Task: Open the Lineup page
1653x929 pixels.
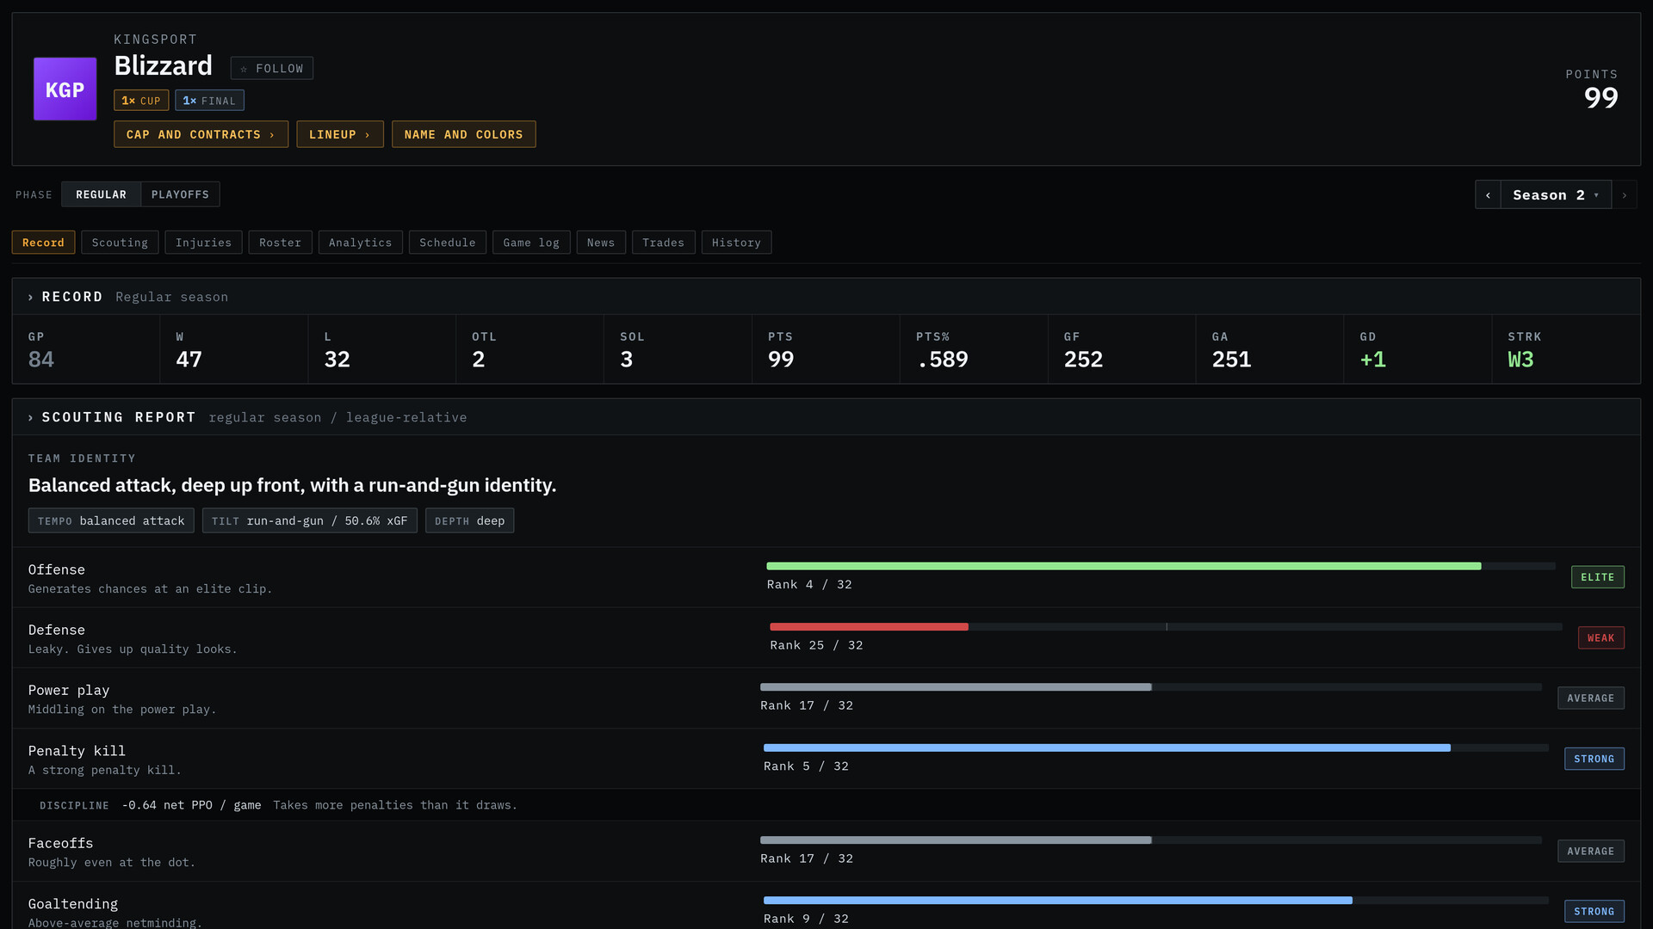Action: click(x=340, y=134)
